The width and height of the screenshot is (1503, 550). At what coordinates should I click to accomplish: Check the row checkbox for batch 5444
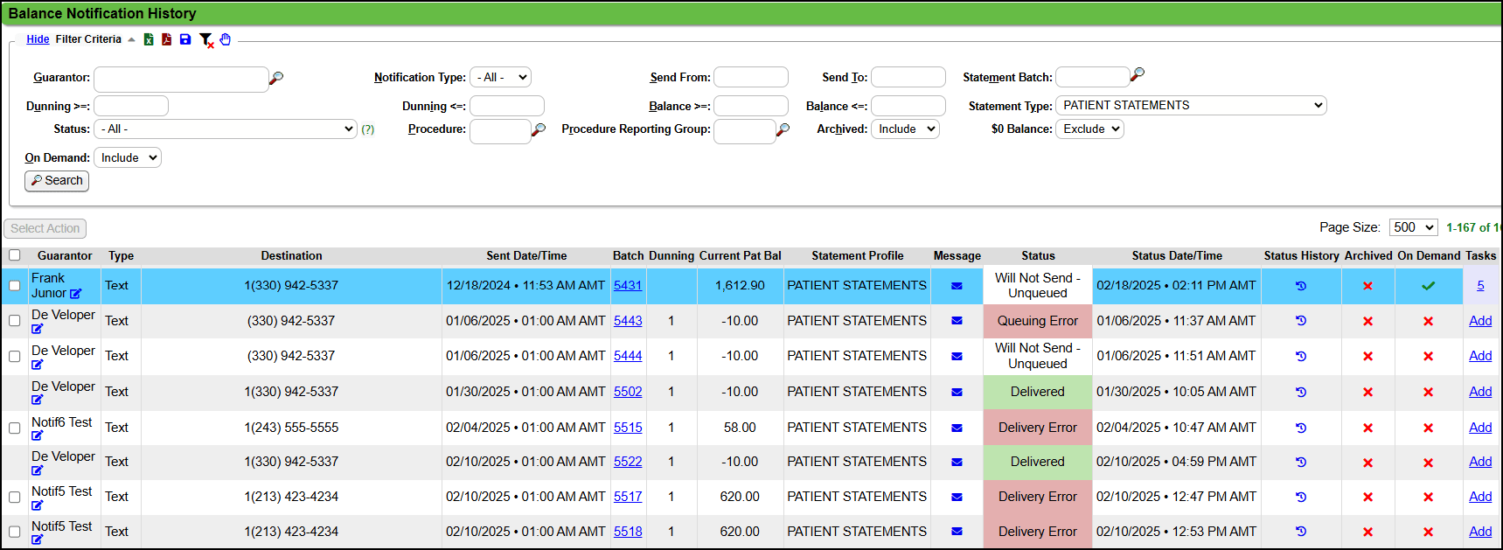tap(15, 356)
